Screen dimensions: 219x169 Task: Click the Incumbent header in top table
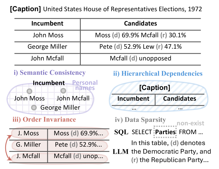pyautogui.click(x=47, y=23)
